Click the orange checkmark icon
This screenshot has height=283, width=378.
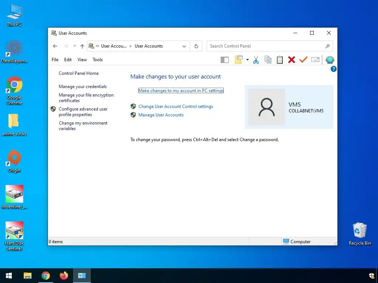tap(303, 59)
